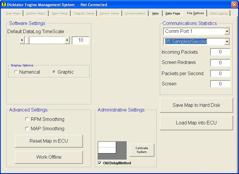Select Numerical display option
Image resolution: width=239 pixels, height=174 pixels.
16,72
